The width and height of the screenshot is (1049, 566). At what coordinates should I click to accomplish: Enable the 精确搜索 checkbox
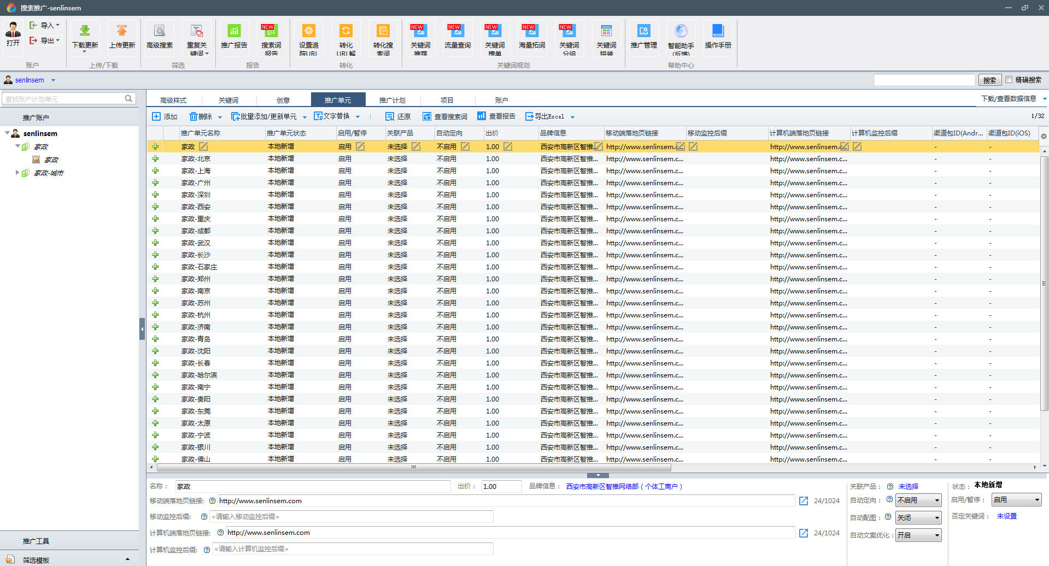click(x=1009, y=80)
